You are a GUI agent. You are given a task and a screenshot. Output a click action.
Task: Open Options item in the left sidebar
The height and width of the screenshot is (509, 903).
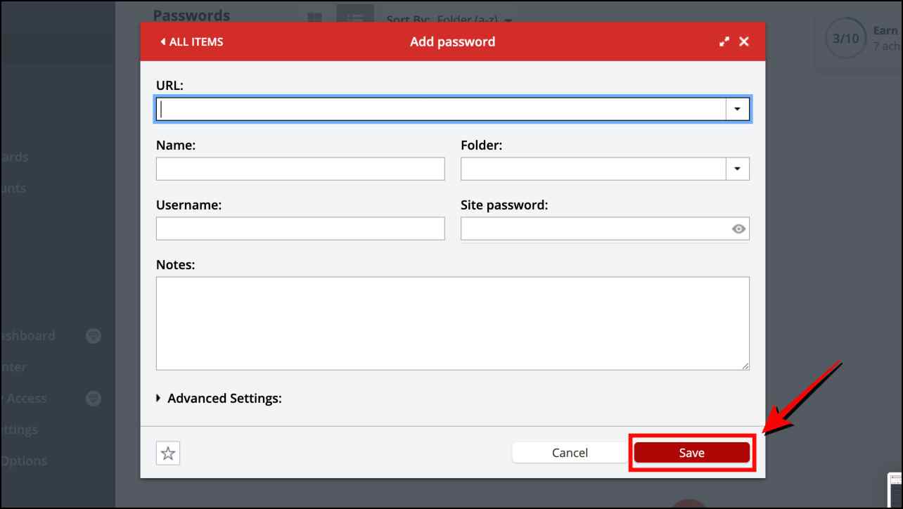pos(24,461)
